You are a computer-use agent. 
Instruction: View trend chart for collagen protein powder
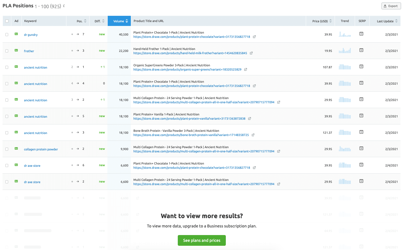tap(345, 149)
